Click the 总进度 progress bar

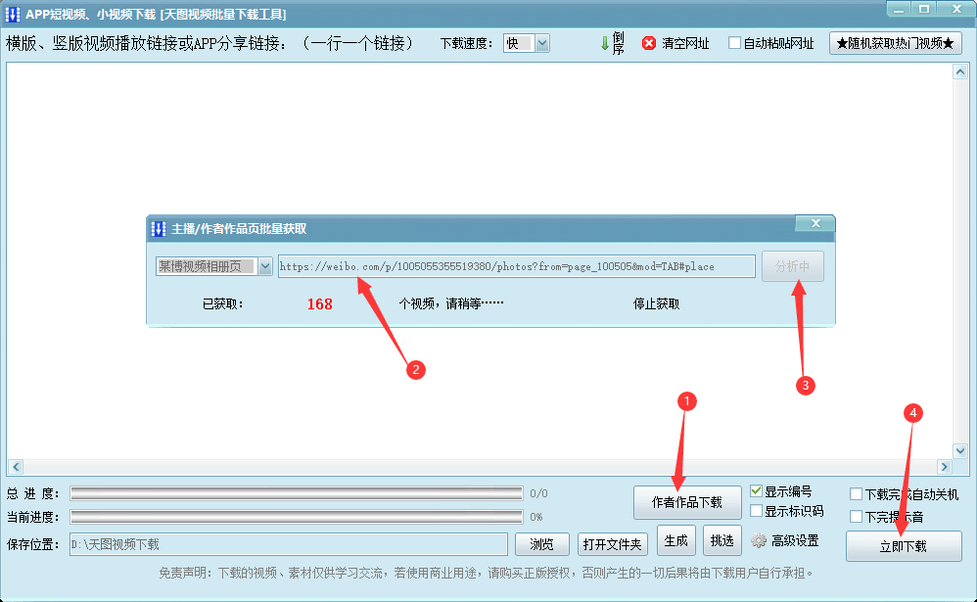[x=297, y=493]
